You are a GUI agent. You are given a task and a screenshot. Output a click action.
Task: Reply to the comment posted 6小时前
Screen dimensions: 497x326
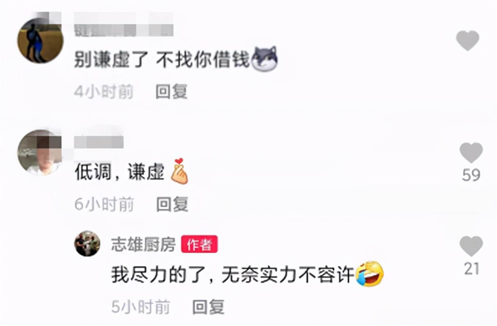click(x=172, y=204)
